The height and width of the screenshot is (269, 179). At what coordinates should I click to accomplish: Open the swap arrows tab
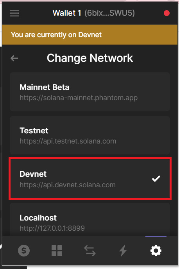90,251
